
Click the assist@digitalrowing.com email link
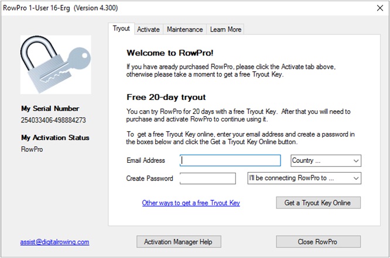click(54, 242)
